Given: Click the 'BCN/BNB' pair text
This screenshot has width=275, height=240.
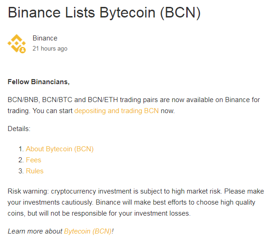Looking at the screenshot, I should (23, 100).
